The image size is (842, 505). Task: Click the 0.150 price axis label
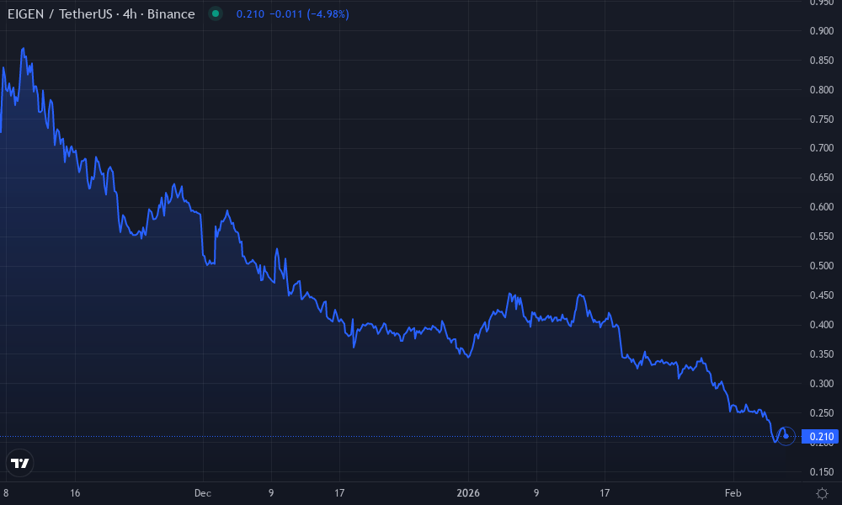point(822,472)
